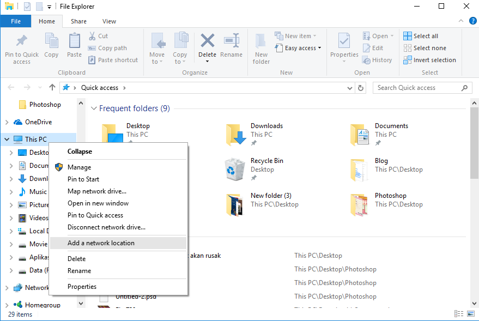Viewport: 479px width, 321px height.
Task: Click the Rename icon in the ribbon
Action: 232,41
